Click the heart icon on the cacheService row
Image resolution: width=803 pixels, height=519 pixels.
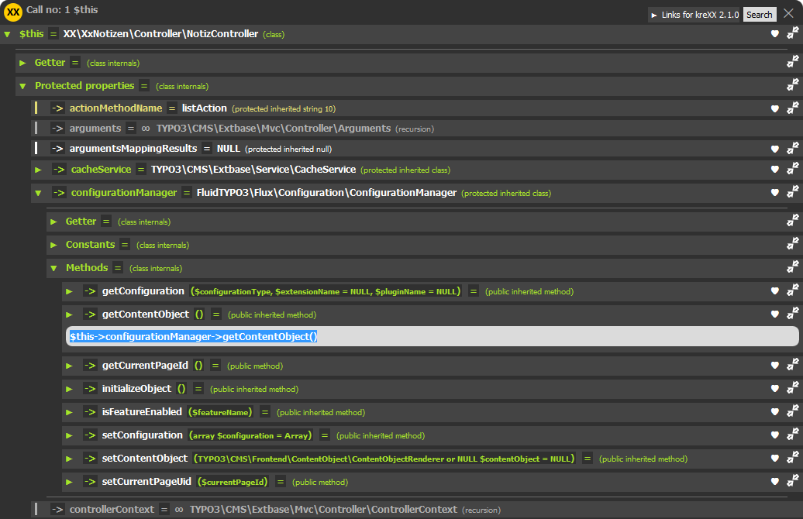(x=775, y=170)
